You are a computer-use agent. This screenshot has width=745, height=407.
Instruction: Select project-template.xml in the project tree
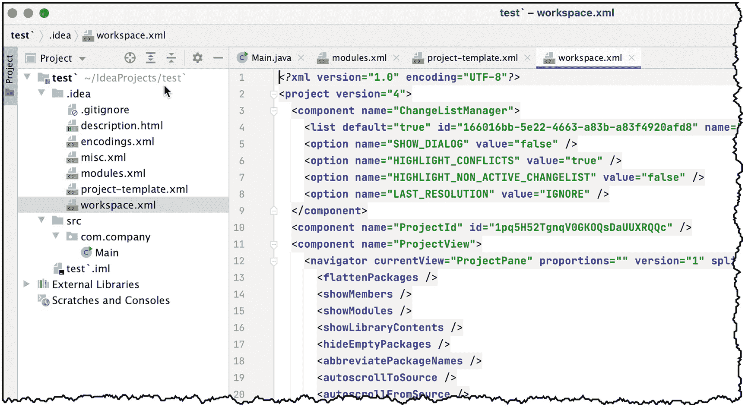pos(134,189)
